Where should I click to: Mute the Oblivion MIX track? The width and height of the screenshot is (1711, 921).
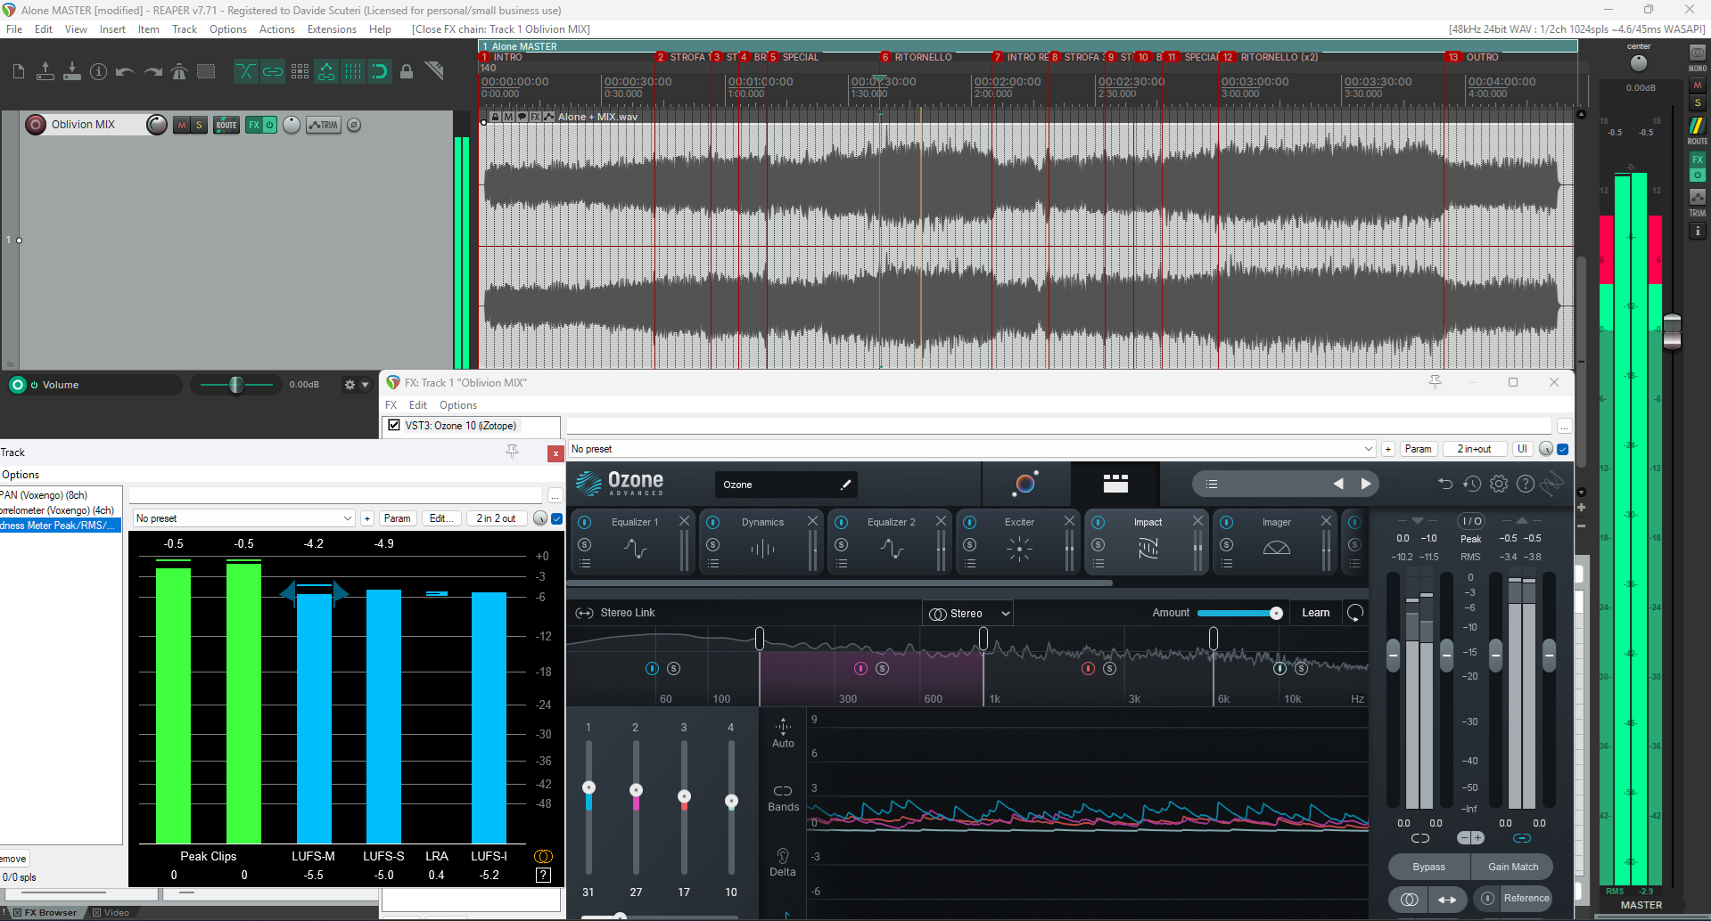click(x=182, y=125)
